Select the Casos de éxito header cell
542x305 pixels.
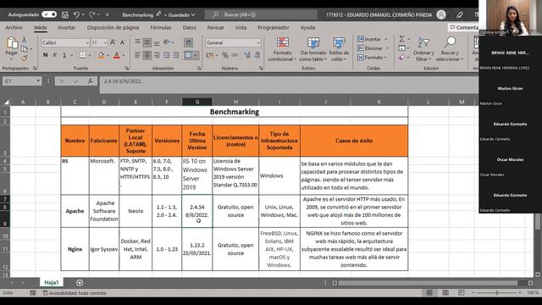click(354, 141)
